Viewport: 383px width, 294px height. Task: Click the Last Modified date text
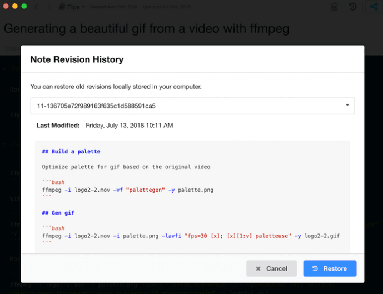[129, 125]
